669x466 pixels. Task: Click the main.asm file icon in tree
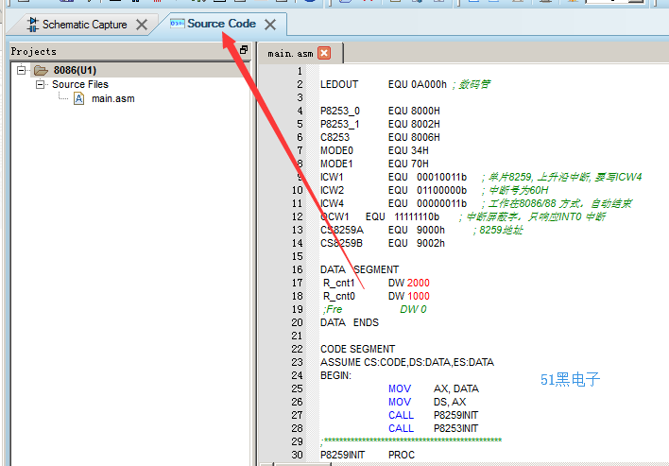[79, 98]
